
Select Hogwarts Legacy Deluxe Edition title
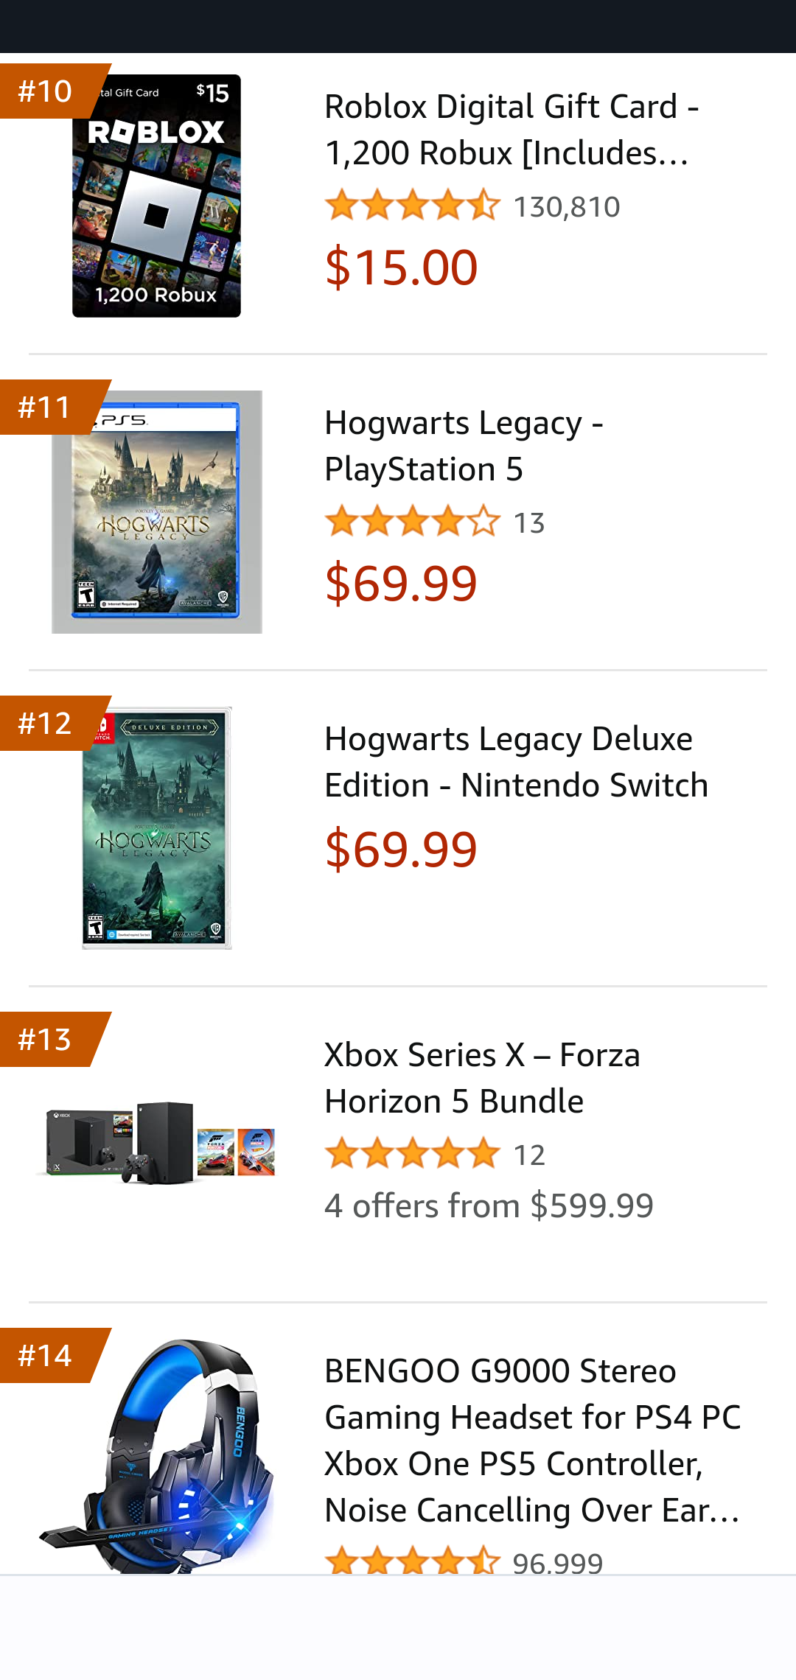pyautogui.click(x=516, y=762)
